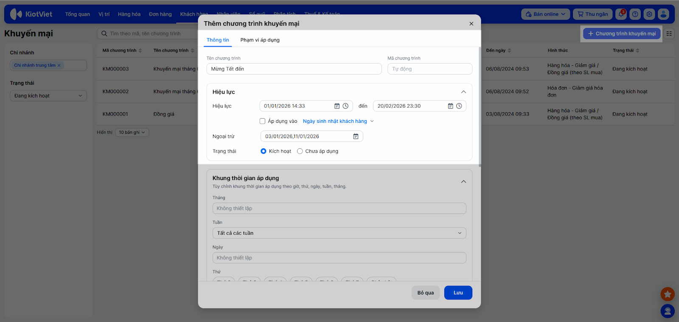Select the Thông tin tab

click(x=218, y=40)
